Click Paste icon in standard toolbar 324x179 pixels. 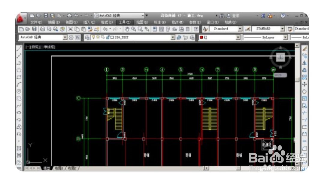tap(83, 29)
